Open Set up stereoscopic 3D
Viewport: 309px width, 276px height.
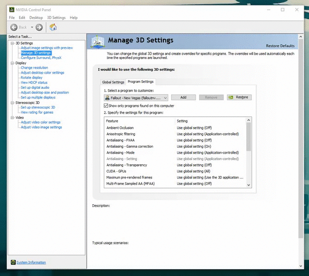point(38,107)
